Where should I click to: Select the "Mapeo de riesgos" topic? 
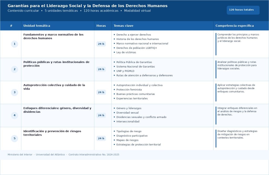click(127, 140)
